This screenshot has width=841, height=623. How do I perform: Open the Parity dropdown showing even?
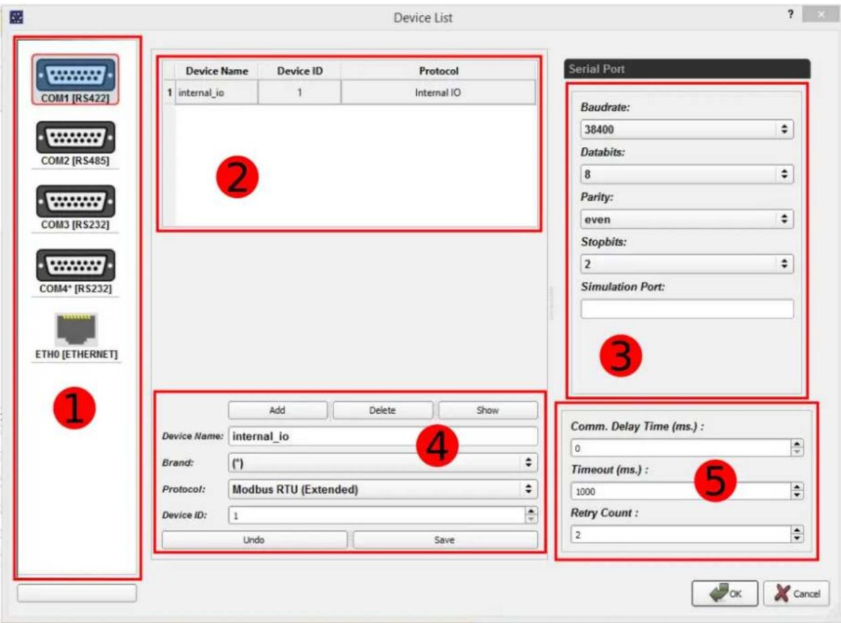687,219
